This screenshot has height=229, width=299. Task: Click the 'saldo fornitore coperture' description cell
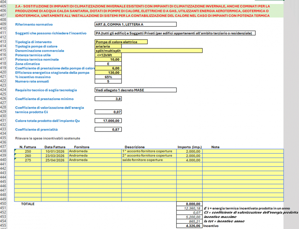point(149,160)
